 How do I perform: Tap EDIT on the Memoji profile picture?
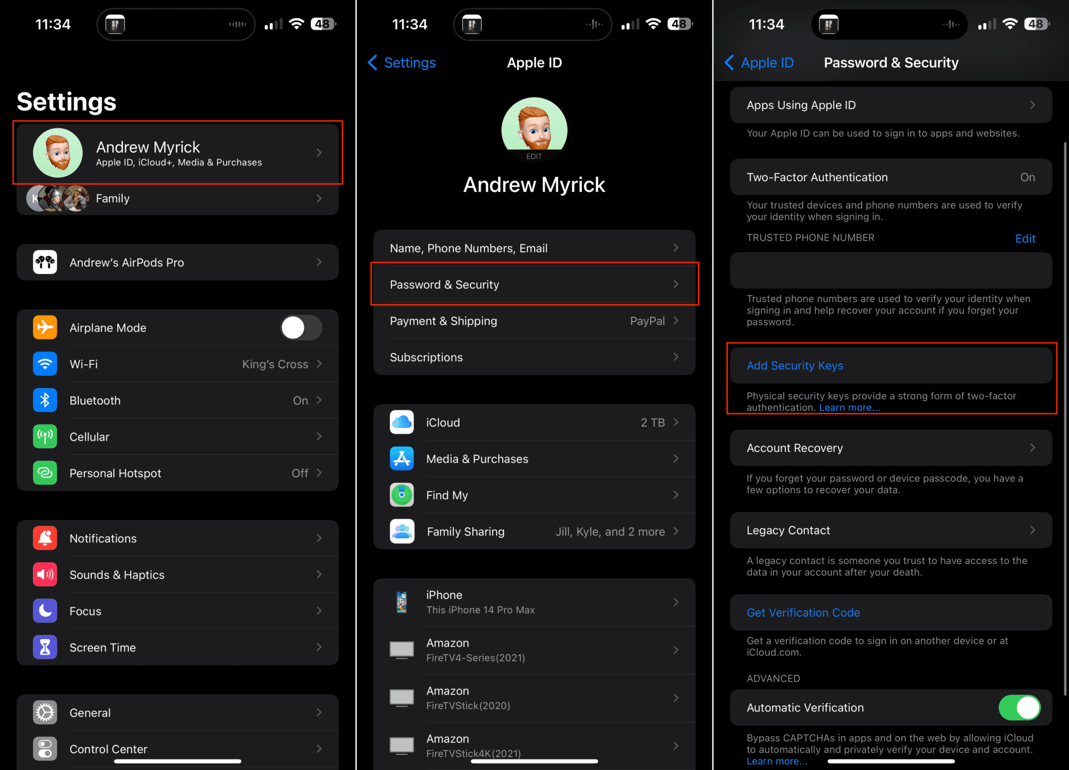[x=534, y=155]
